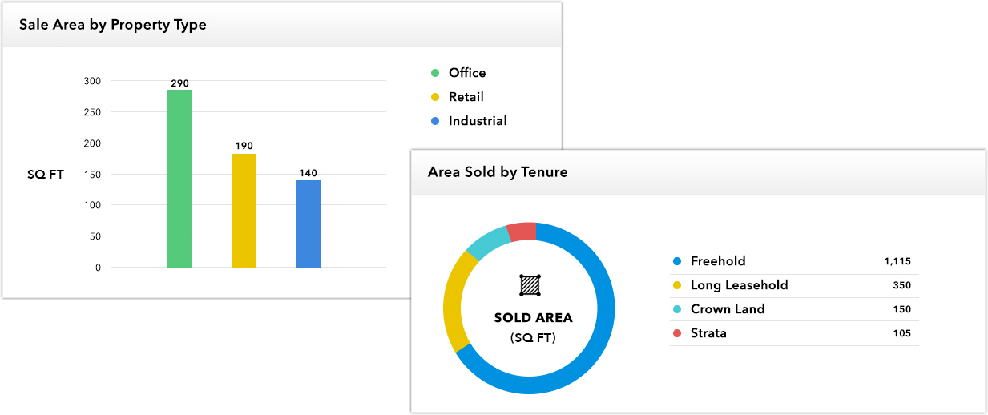
Task: Click the blue Freehold legend dot
Action: 677,261
